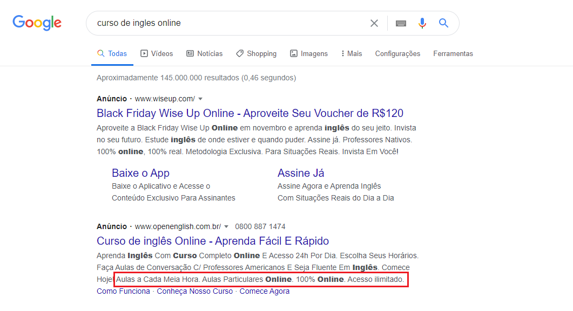
Task: Click the www.openenglish.com.br/ URL text
Action: tap(178, 226)
